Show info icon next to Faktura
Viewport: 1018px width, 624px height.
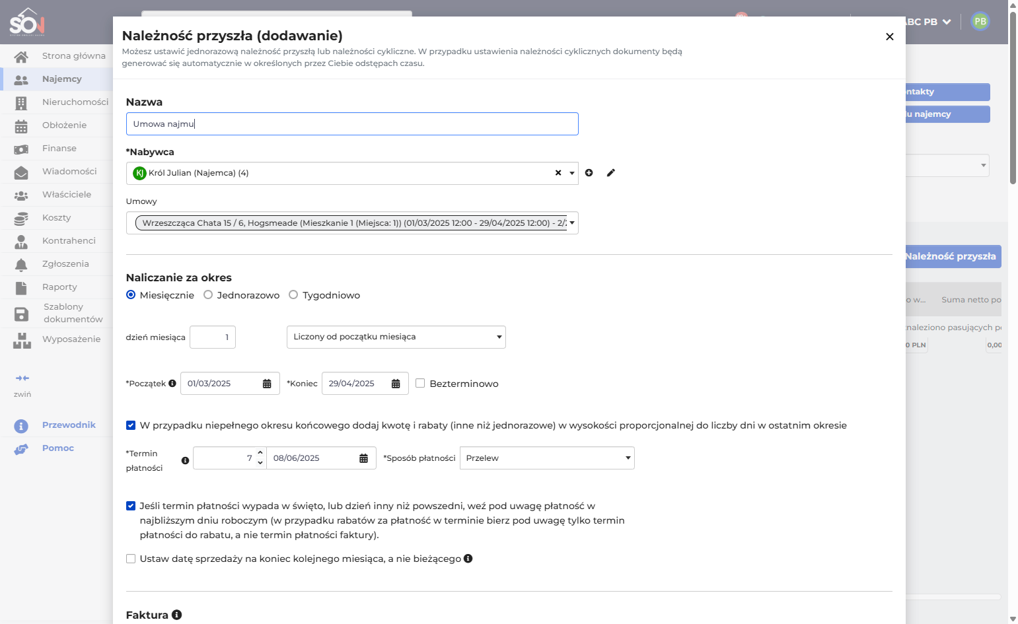(176, 615)
